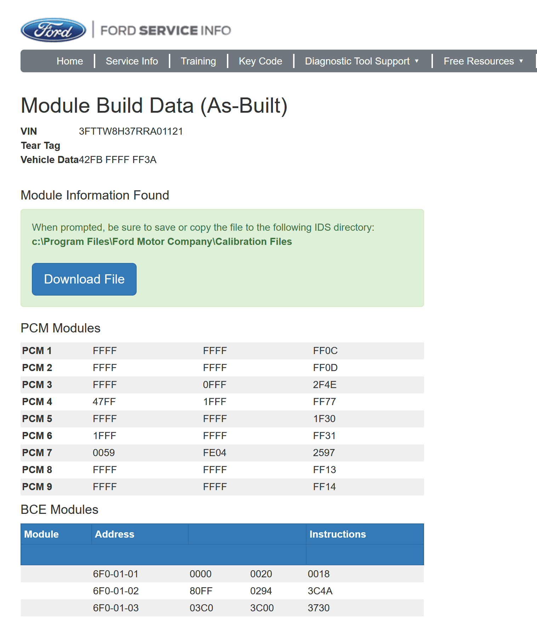Select PCM 7 value 0059
537x617 pixels.
[x=104, y=453]
